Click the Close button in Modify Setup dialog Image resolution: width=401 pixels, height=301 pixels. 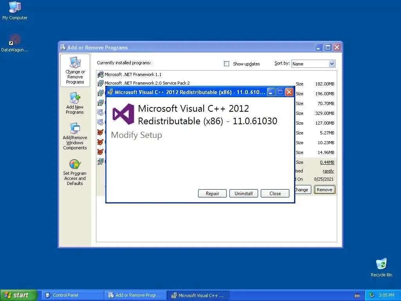275,194
